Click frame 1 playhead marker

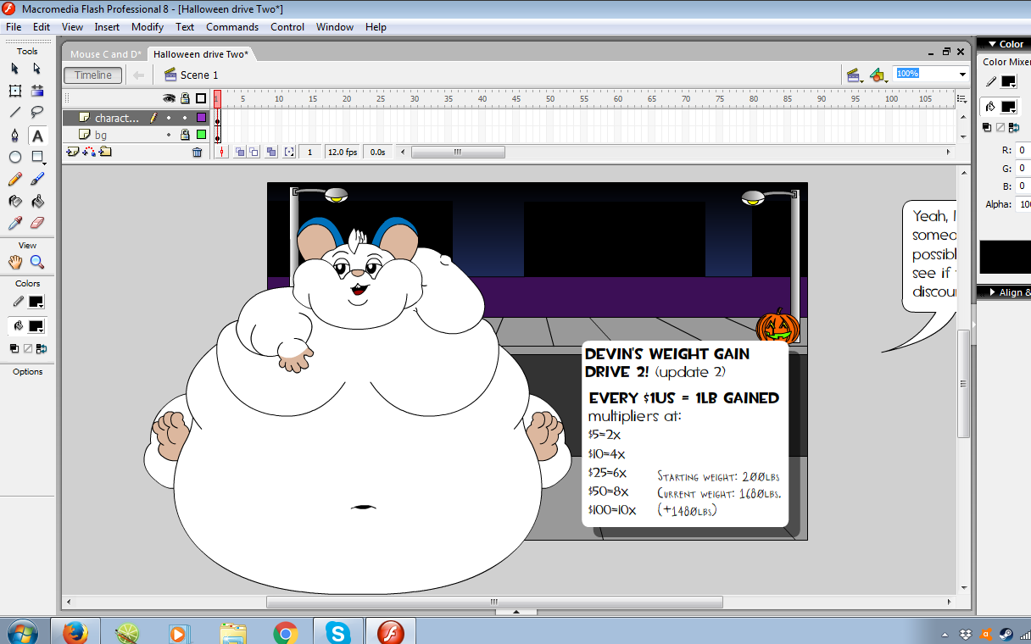click(217, 98)
